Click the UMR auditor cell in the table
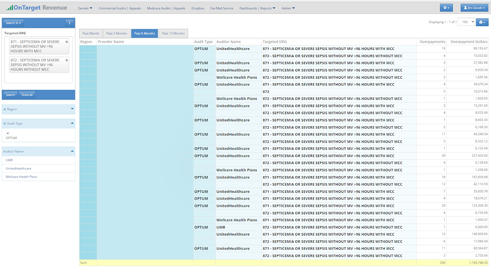Viewport: 491px width, 268px height. (239, 227)
